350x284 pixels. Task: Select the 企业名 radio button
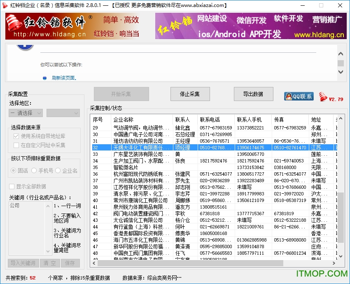click(x=58, y=171)
